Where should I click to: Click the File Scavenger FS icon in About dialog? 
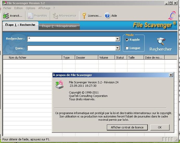click(59, 85)
